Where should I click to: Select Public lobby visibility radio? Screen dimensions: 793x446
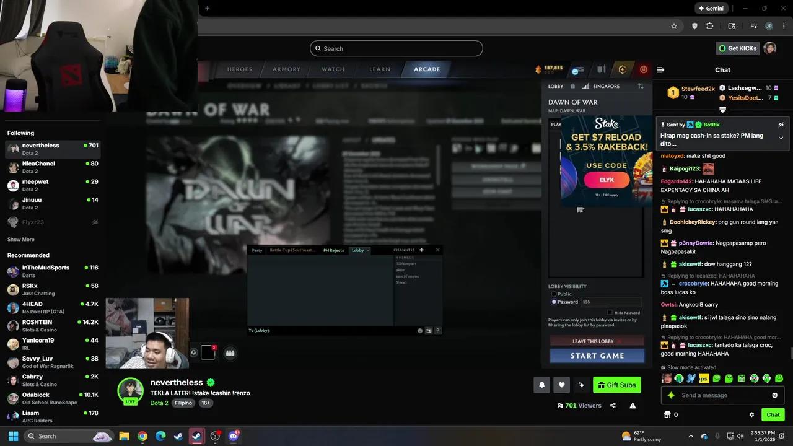554,294
